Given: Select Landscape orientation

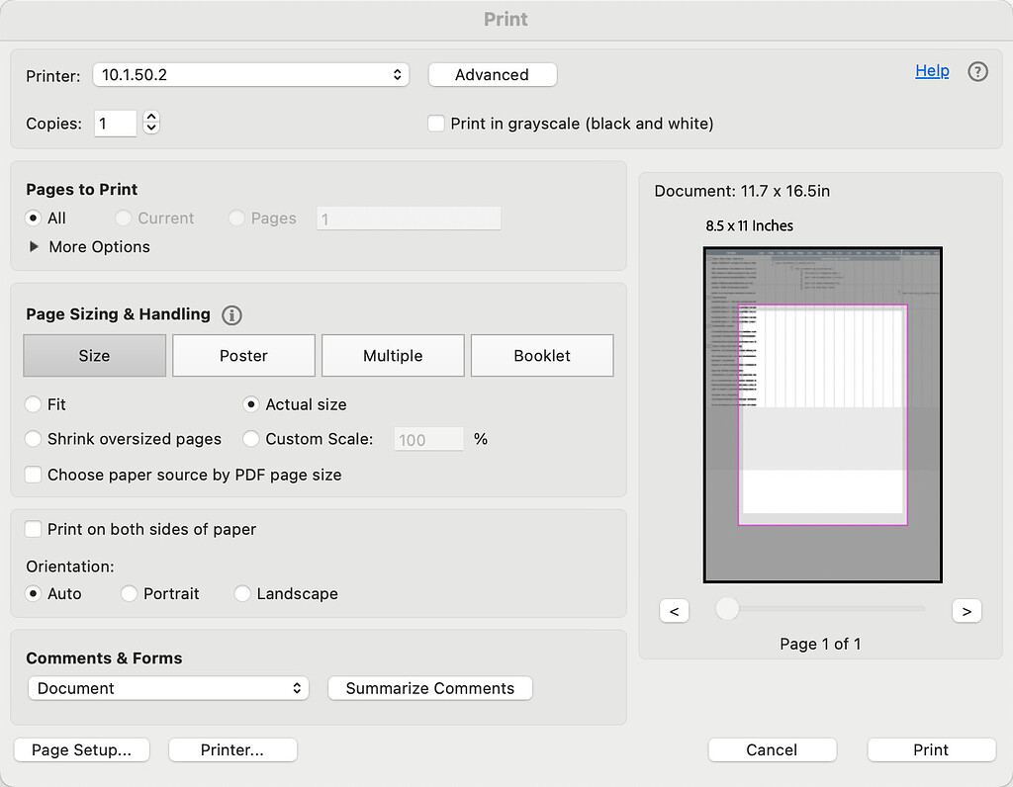Looking at the screenshot, I should (x=242, y=593).
